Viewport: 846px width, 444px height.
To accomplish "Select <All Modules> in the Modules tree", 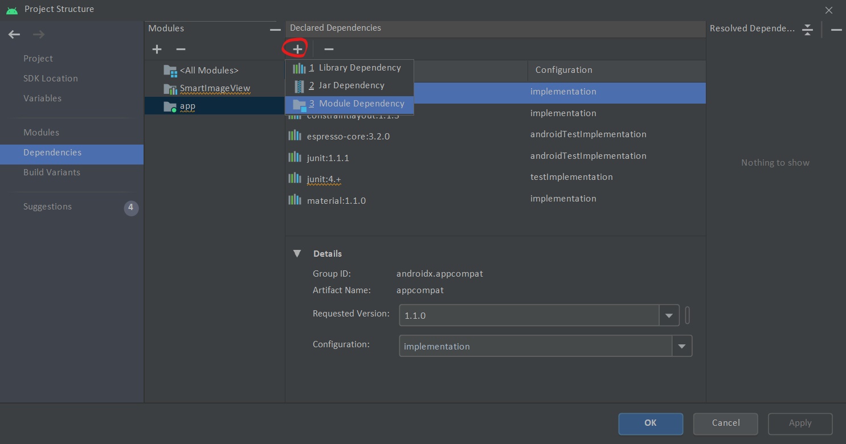I will [x=209, y=70].
